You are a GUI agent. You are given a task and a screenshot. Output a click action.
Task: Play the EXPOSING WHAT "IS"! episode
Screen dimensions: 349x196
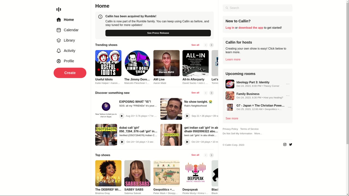(122, 116)
